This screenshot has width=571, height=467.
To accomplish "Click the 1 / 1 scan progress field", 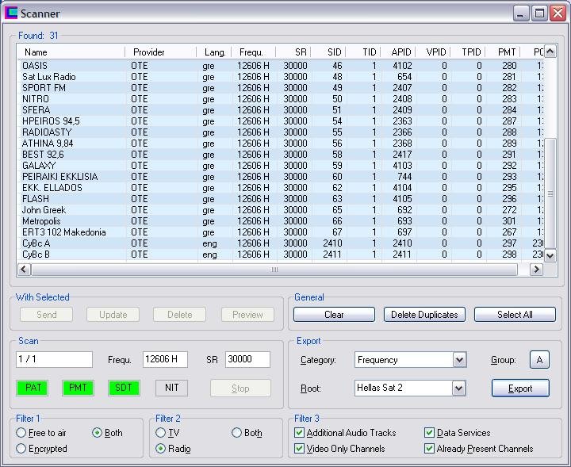I will pyautogui.click(x=54, y=360).
